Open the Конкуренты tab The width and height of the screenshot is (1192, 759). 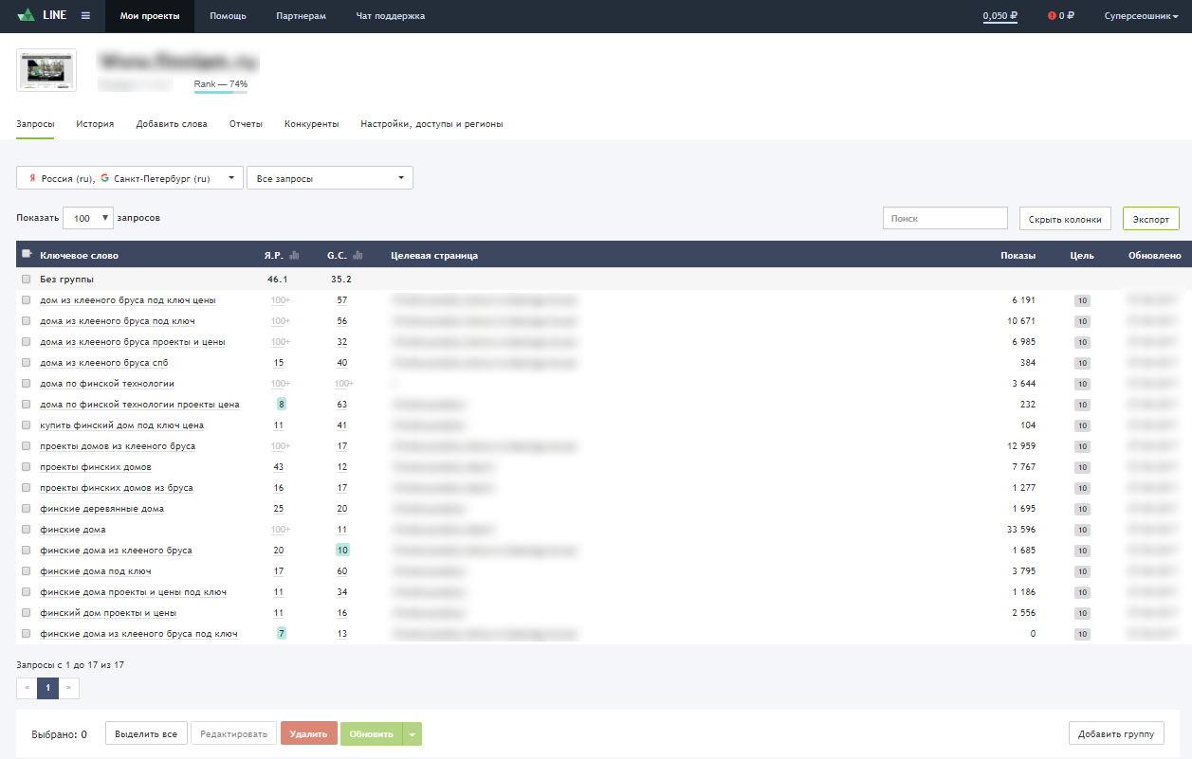[311, 124]
